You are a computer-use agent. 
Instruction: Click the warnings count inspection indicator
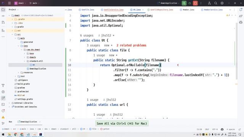point(228,15)
